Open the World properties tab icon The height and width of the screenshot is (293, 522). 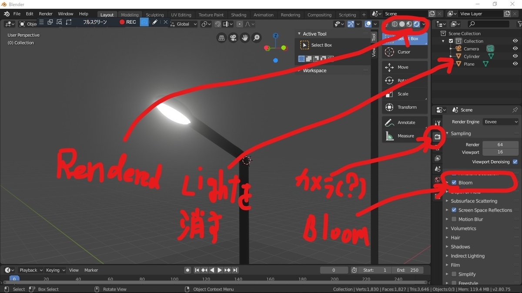[438, 180]
